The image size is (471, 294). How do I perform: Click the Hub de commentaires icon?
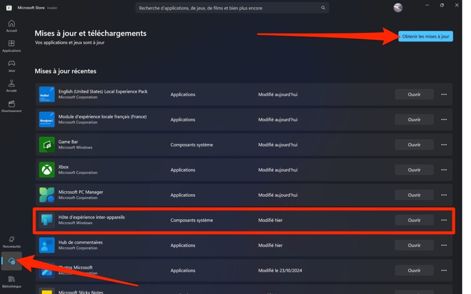pyautogui.click(x=47, y=245)
